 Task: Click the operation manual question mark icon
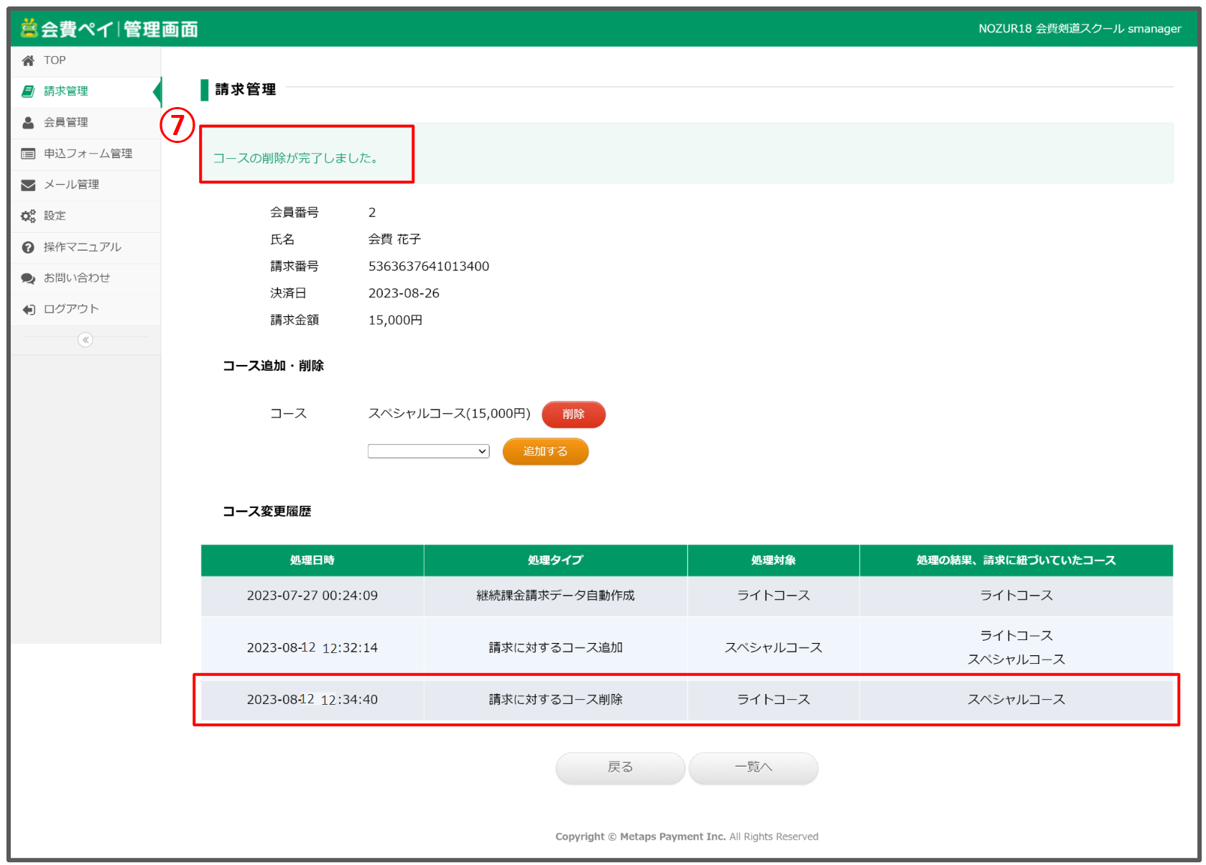click(x=28, y=247)
